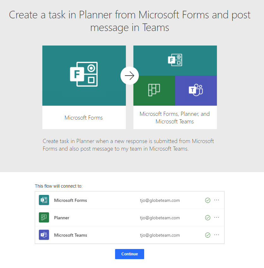264x268 pixels.
Task: Click the green checkmark for Planner
Action: pos(208,218)
